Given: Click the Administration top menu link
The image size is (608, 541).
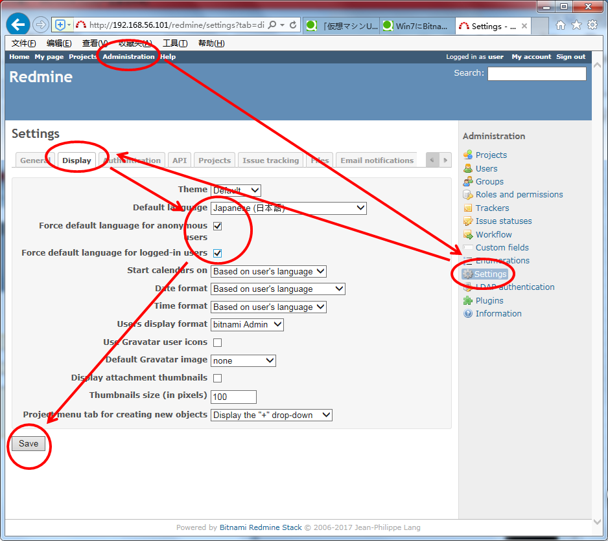Looking at the screenshot, I should (128, 56).
